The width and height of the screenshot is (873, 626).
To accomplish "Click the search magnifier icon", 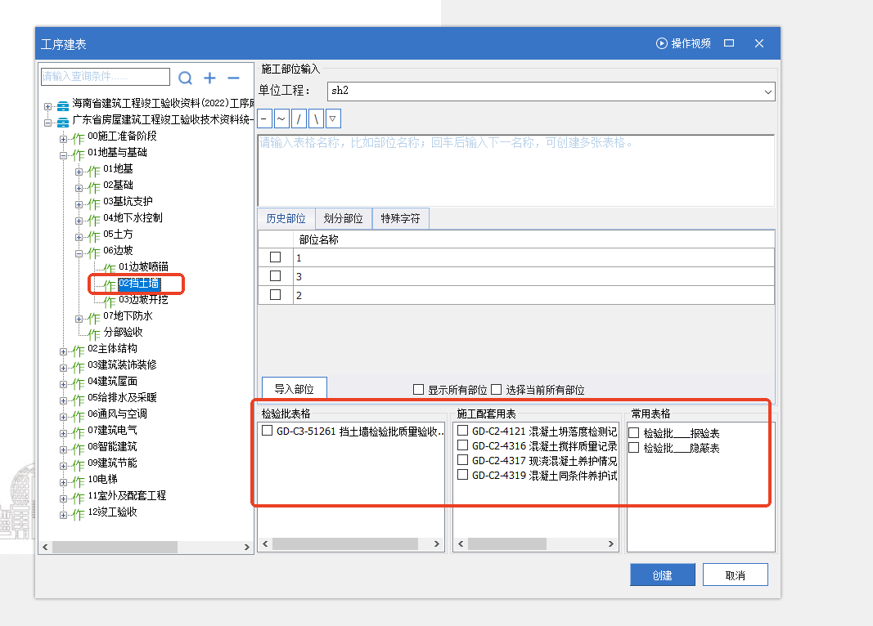I will (x=186, y=78).
